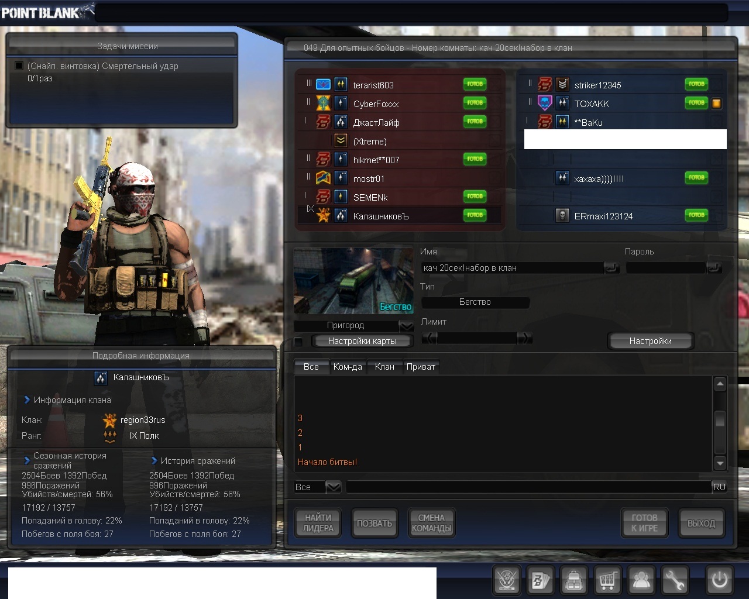The height and width of the screenshot is (599, 749).
Task: Switch to the Приват chat tab
Action: [x=421, y=367]
